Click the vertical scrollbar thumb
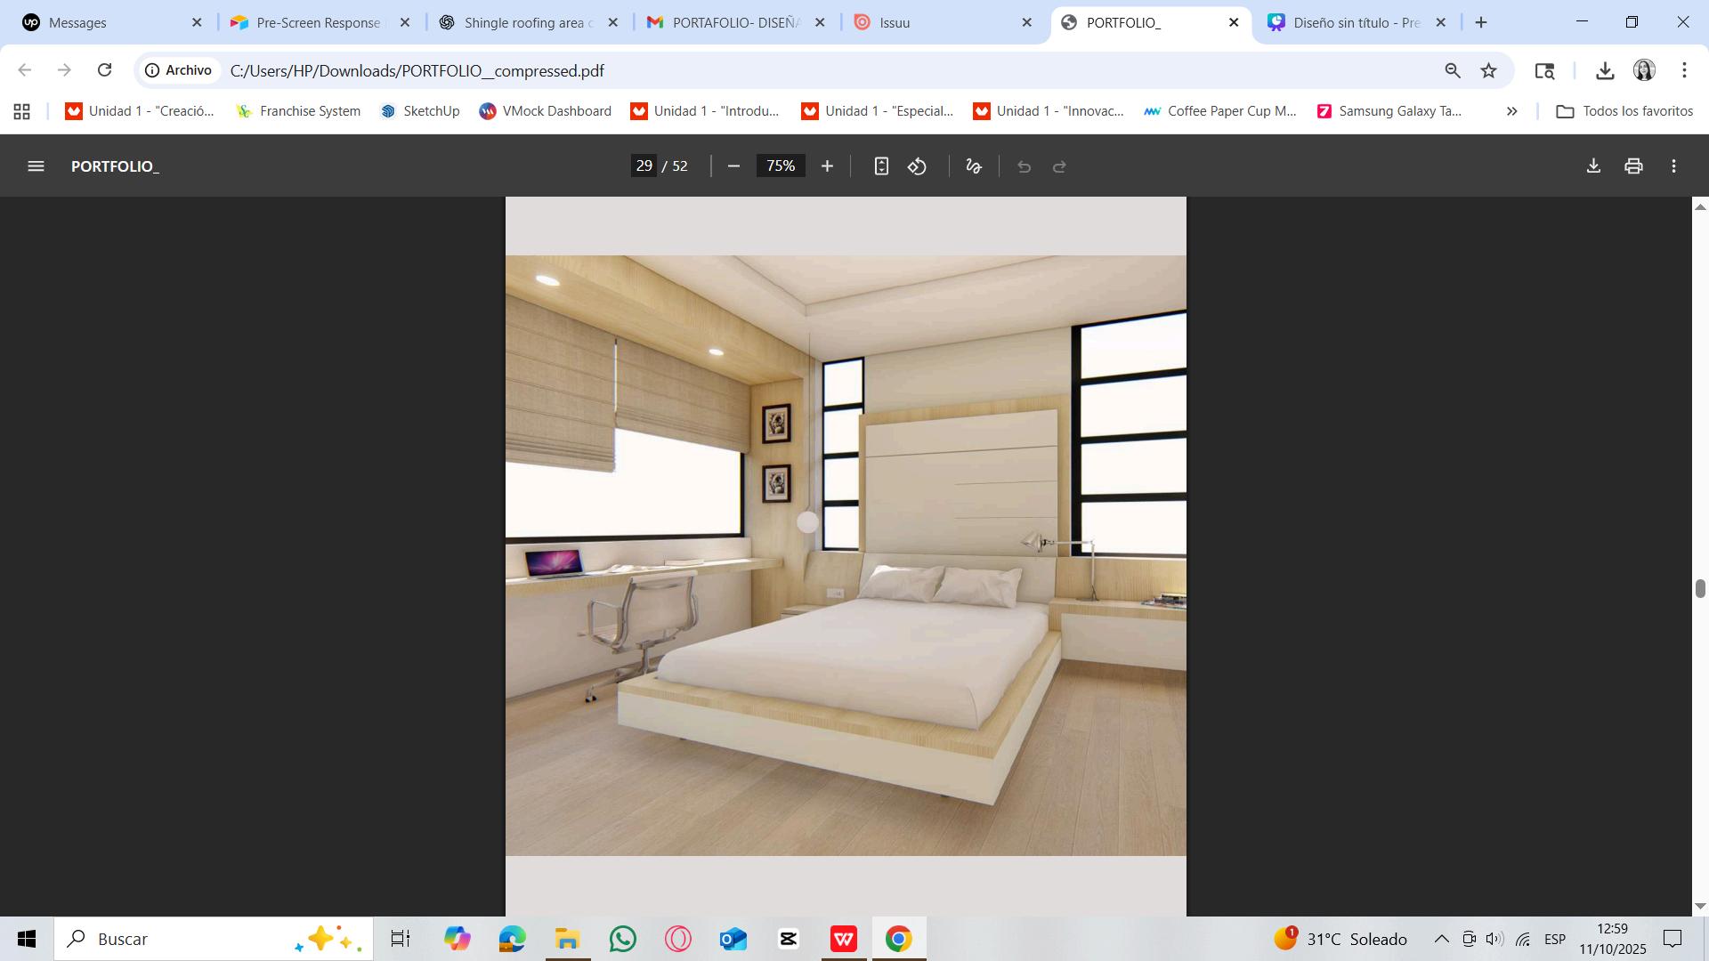Image resolution: width=1709 pixels, height=961 pixels. pos(1700,589)
